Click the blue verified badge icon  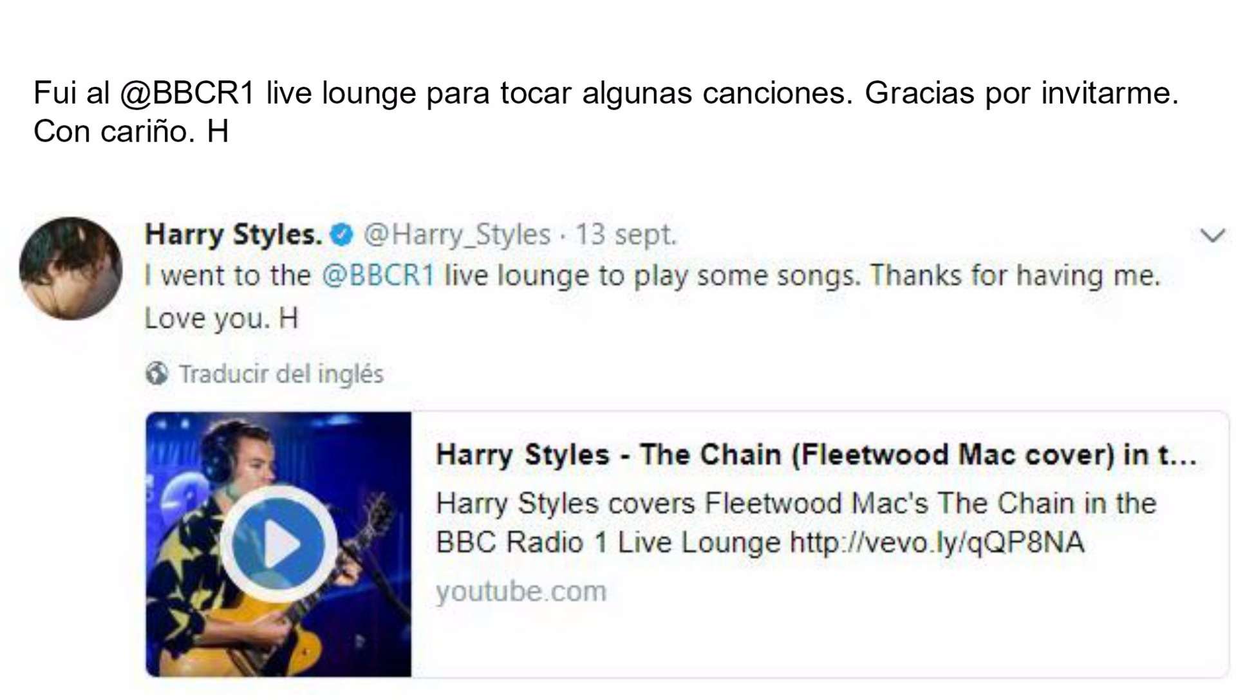[x=341, y=235]
